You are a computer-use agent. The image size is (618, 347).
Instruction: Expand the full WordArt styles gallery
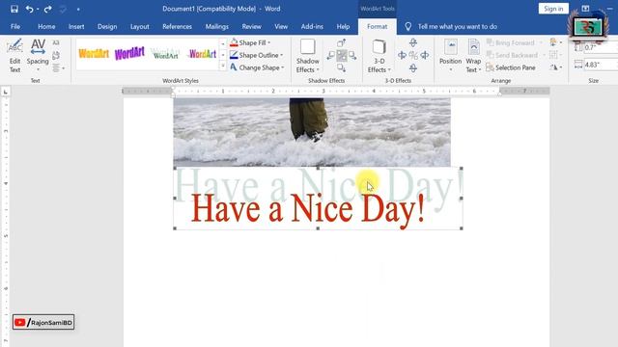click(x=223, y=67)
